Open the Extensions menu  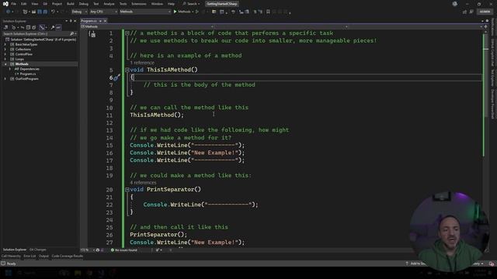point(139,4)
